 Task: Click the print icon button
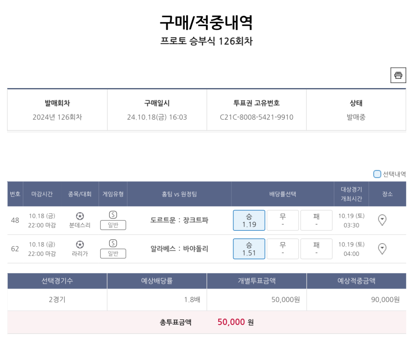[398, 75]
